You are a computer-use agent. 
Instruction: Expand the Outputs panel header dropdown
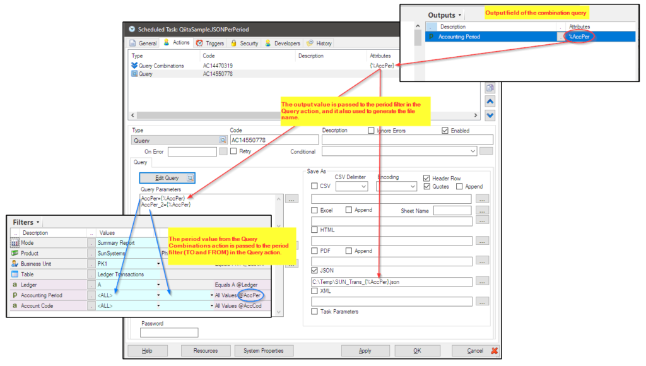460,15
